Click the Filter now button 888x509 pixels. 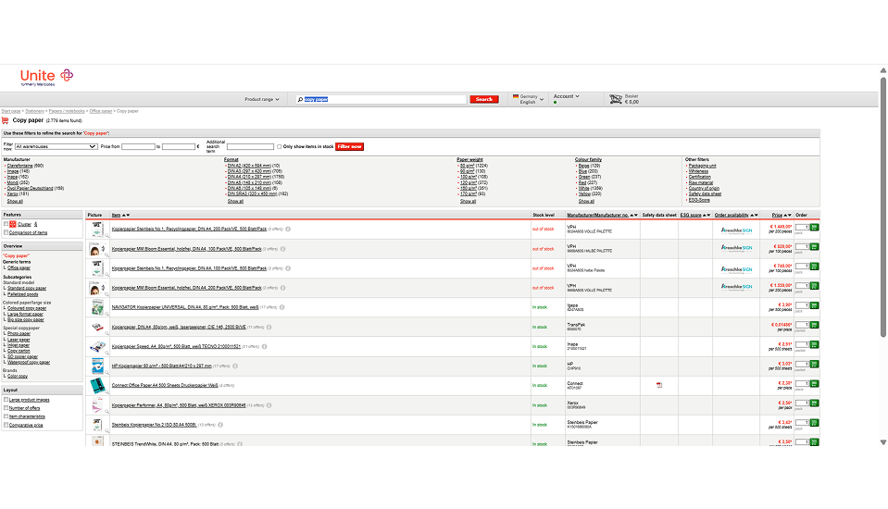tap(349, 146)
